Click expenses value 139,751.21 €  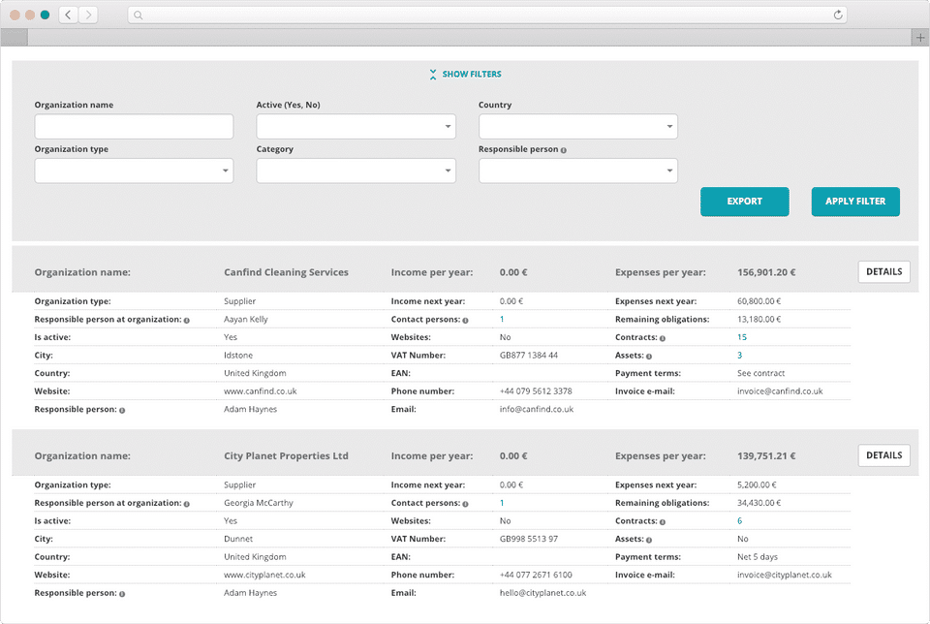click(766, 456)
